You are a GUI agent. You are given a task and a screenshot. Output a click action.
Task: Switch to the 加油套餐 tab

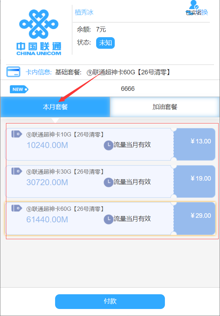point(165,107)
